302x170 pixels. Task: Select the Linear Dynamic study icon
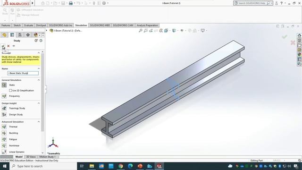click(x=4, y=152)
